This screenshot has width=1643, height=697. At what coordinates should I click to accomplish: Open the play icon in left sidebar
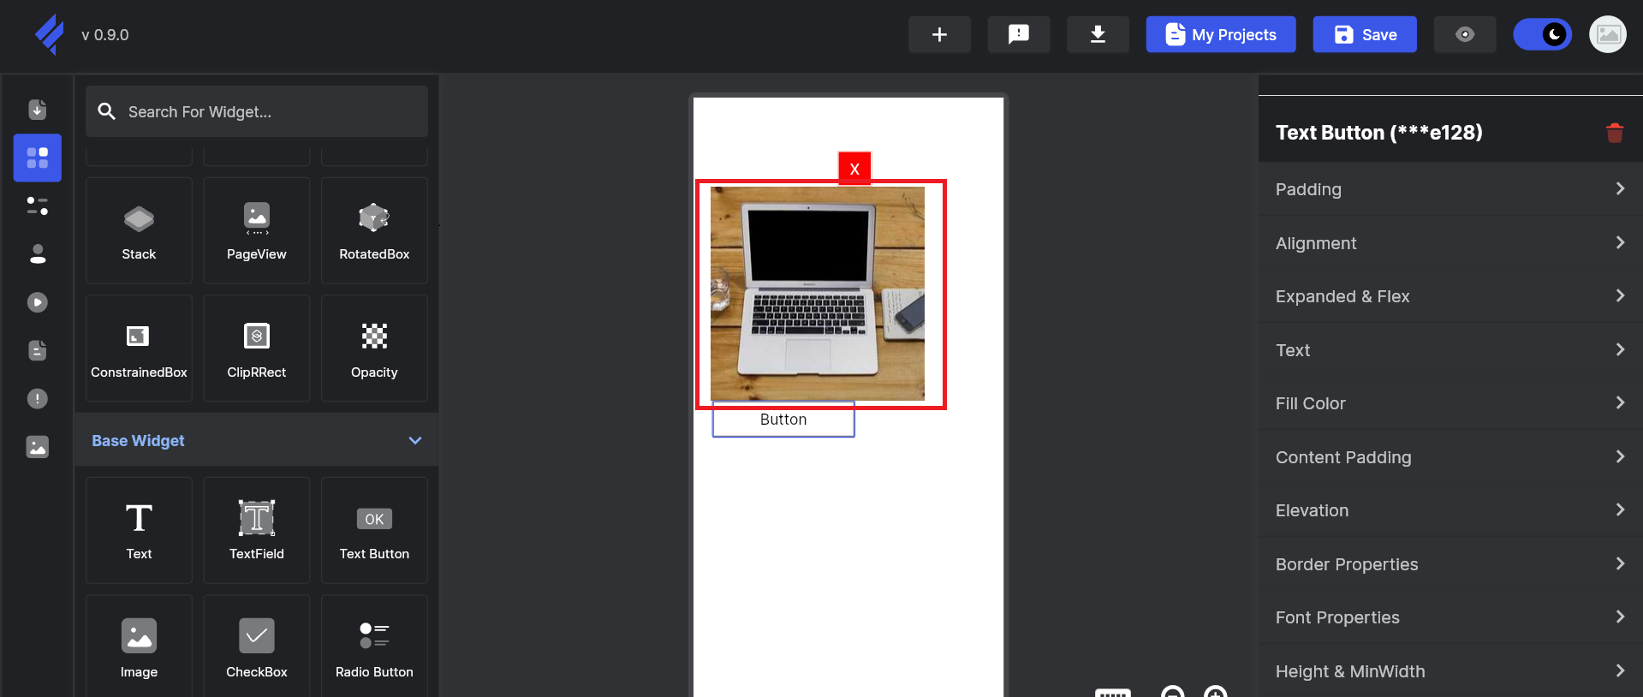click(38, 302)
